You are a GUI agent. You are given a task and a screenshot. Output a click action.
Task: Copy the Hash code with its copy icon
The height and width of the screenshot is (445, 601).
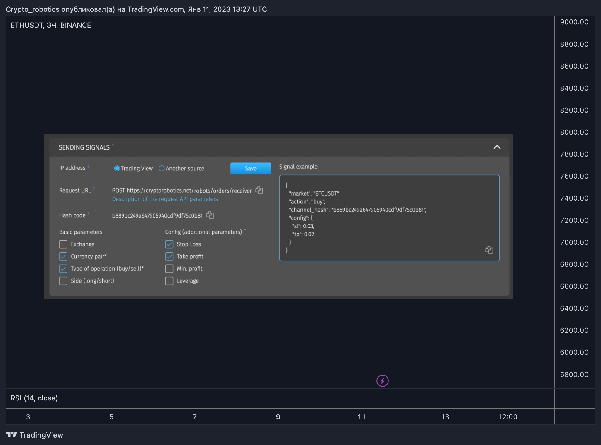click(x=210, y=215)
